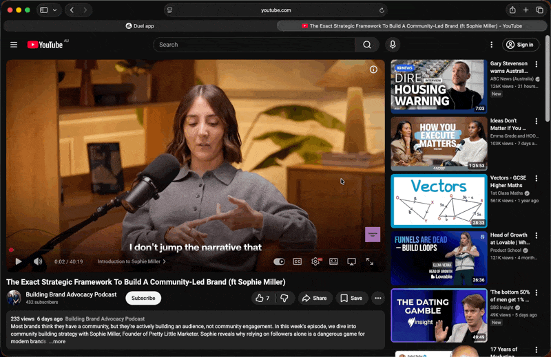Enter fullscreen mode in video player
This screenshot has width=551, height=357.
tap(370, 261)
